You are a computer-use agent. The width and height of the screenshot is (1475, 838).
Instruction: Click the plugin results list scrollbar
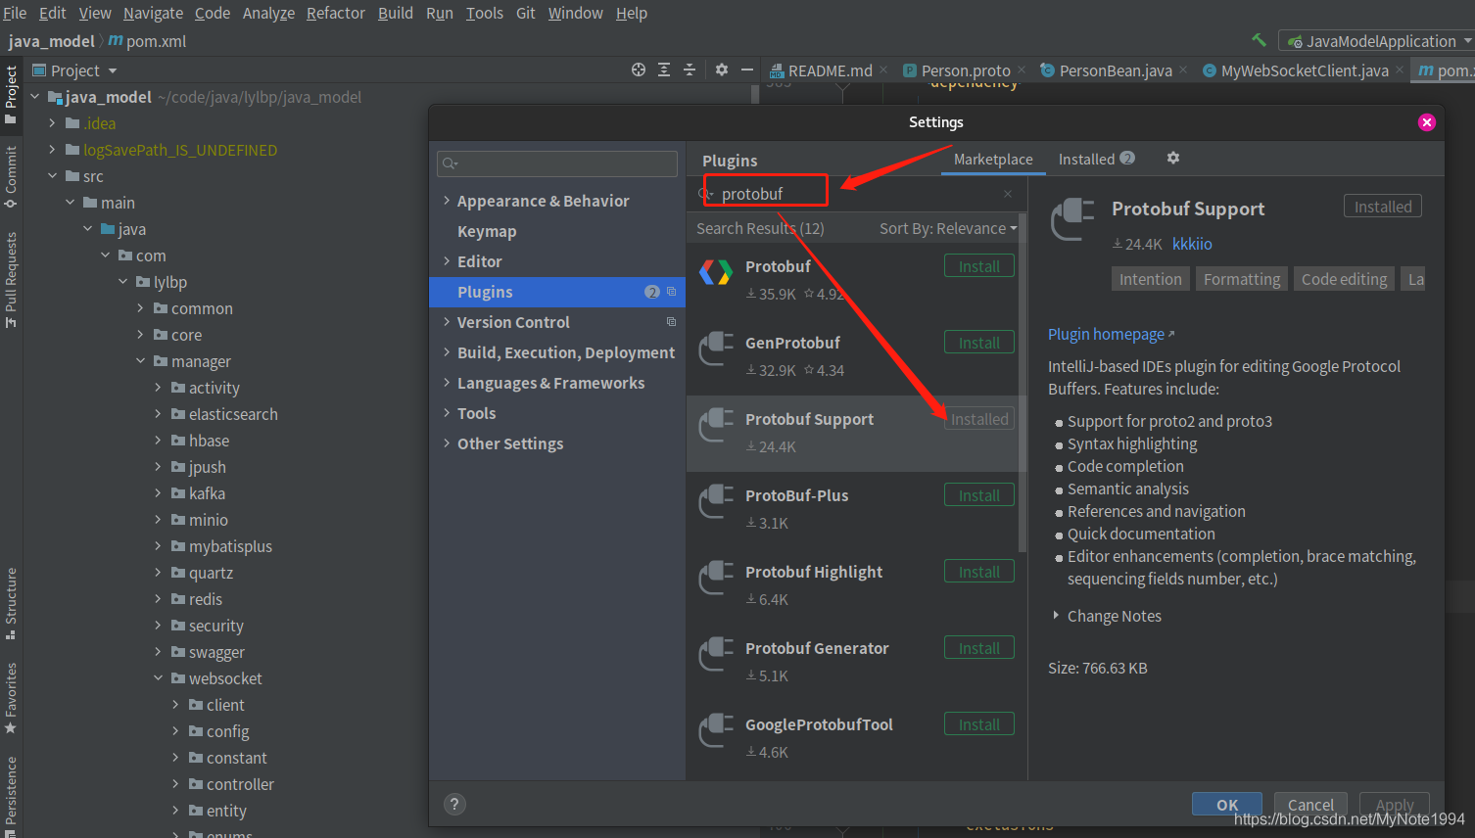point(1023,382)
